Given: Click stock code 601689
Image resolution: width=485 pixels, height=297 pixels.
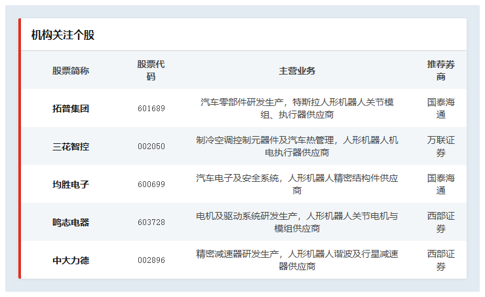Looking at the screenshot, I should tap(151, 109).
